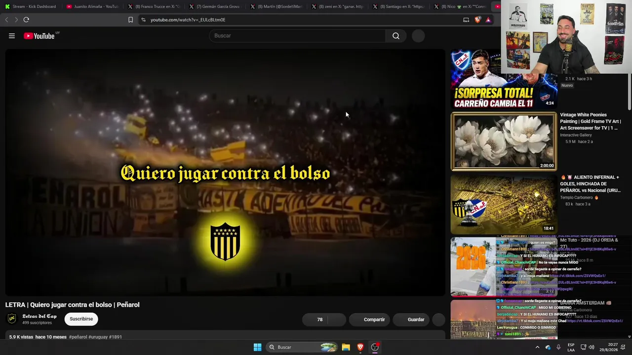Open the YouTube guide hamburger menu

point(12,35)
